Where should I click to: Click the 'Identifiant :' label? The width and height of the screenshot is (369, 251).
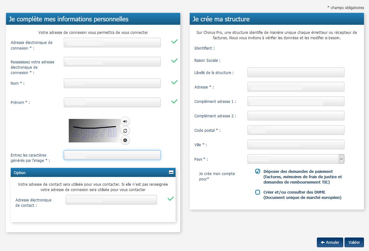(204, 48)
